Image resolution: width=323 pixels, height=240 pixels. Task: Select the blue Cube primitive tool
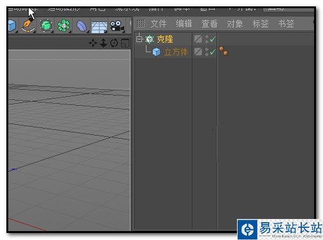coord(12,25)
